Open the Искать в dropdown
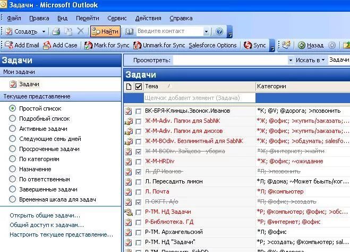Viewport: 350px width, 252px height. [x=310, y=60]
